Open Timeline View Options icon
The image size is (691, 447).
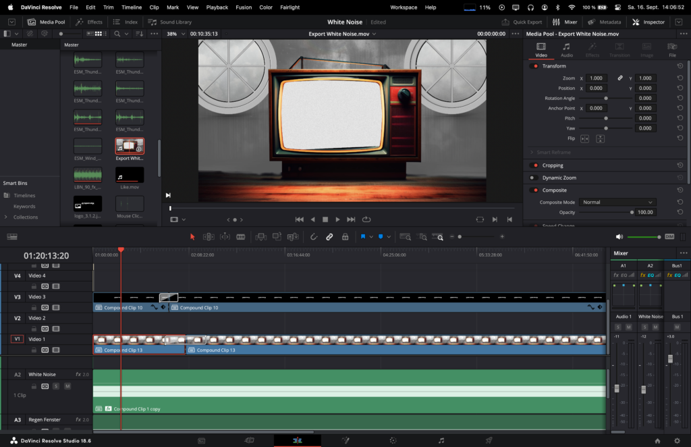pyautogui.click(x=12, y=237)
